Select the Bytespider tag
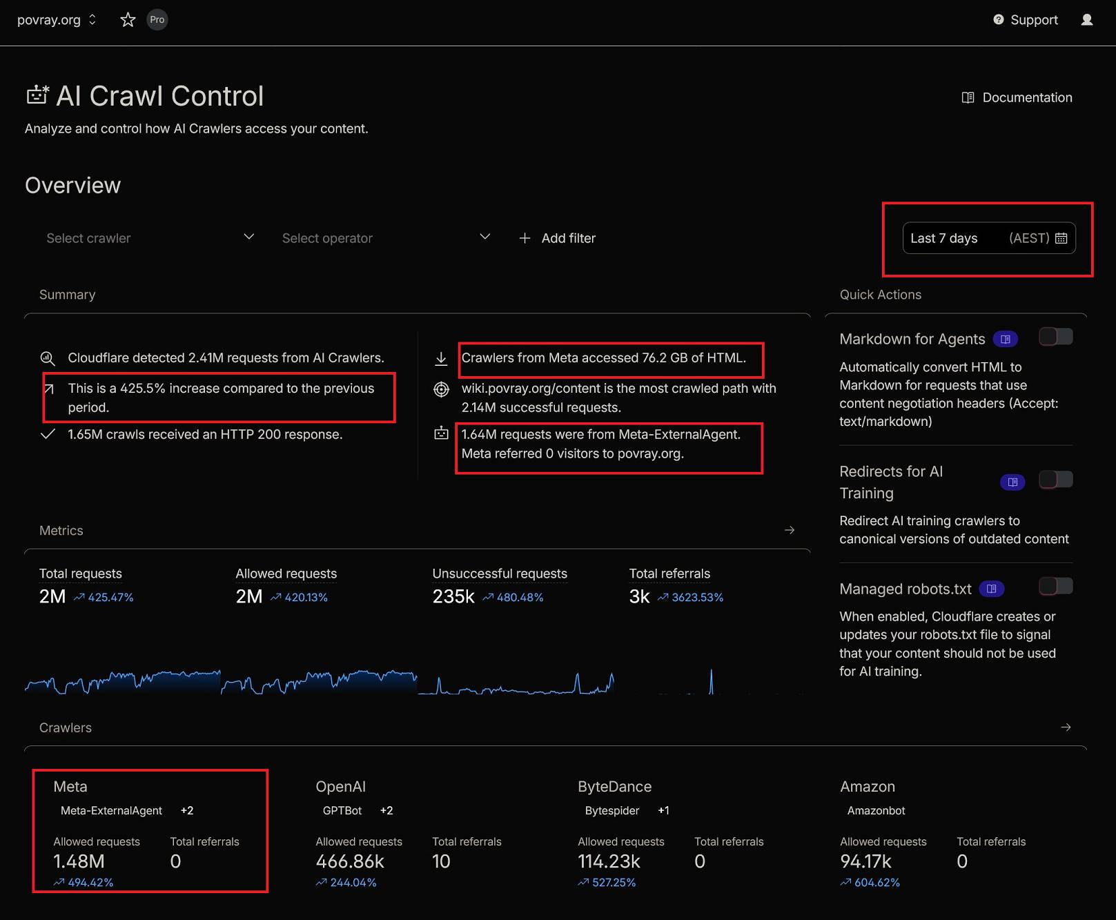The image size is (1116, 920). click(x=612, y=811)
